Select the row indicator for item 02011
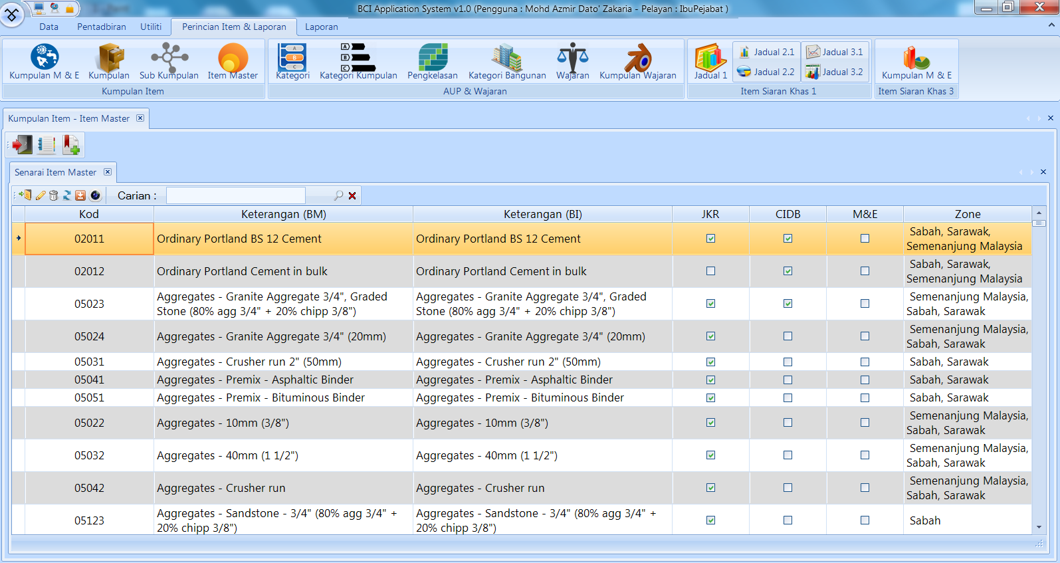 click(19, 239)
